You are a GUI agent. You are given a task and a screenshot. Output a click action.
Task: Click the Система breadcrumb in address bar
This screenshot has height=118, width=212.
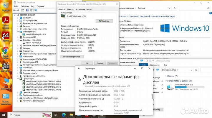141,8
